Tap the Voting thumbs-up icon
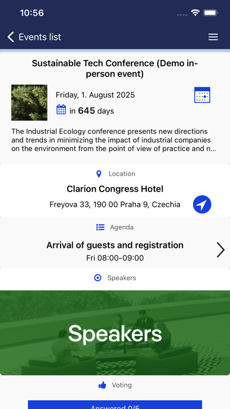The width and height of the screenshot is (230, 409). pos(102,385)
